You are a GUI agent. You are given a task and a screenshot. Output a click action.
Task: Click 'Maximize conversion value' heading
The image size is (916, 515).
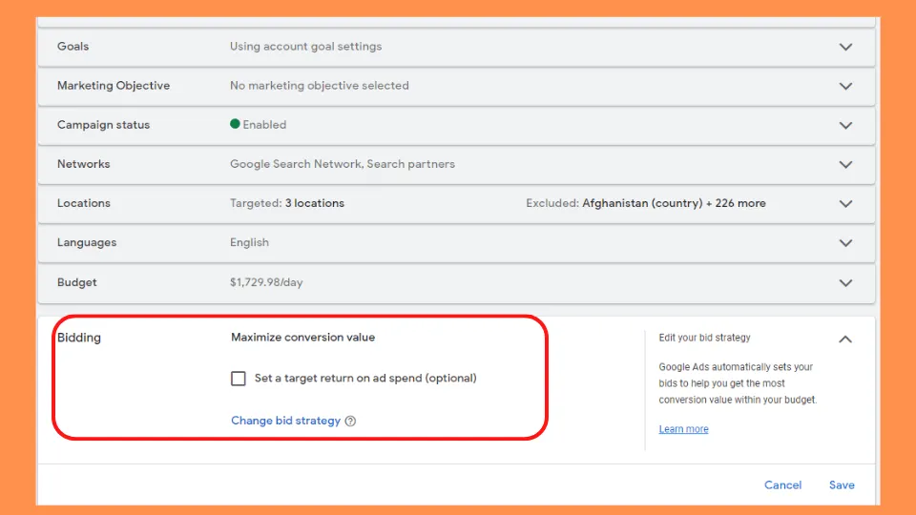pyautogui.click(x=302, y=337)
